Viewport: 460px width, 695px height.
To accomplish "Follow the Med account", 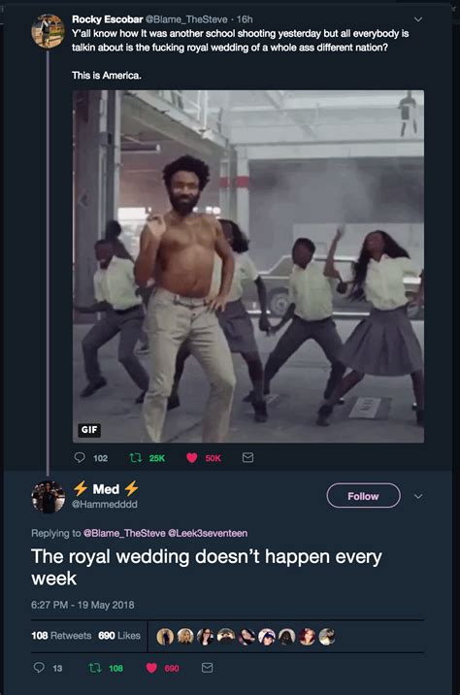I will [363, 496].
